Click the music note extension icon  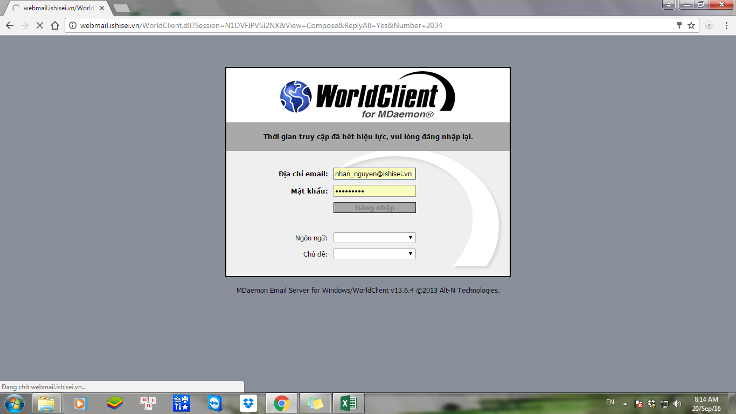(x=709, y=25)
